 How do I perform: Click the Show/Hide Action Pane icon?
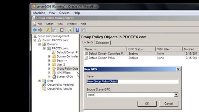pyautogui.click(x=83, y=30)
